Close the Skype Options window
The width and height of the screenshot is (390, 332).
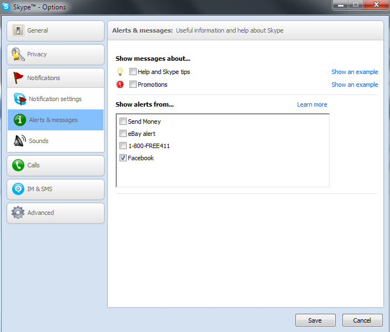point(376,5)
